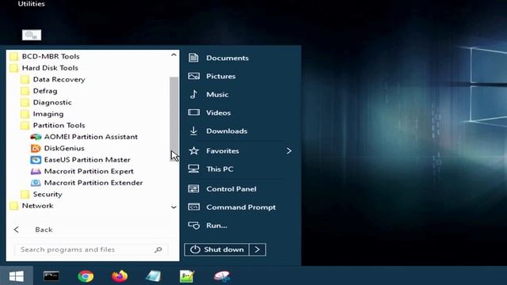
Task: Open Pictures from Start menu
Action: tap(221, 76)
